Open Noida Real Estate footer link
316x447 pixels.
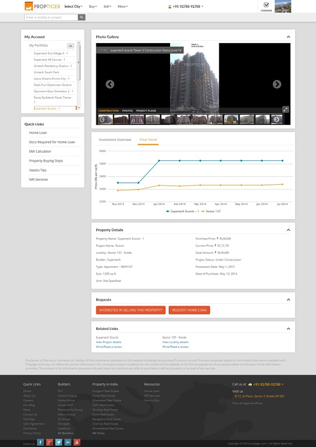[104, 395]
